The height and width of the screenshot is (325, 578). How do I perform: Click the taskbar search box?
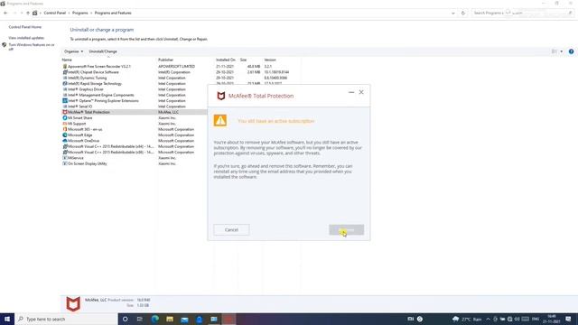[x=66, y=319]
